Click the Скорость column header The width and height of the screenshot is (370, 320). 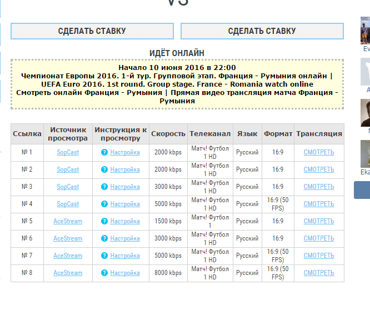(x=168, y=134)
